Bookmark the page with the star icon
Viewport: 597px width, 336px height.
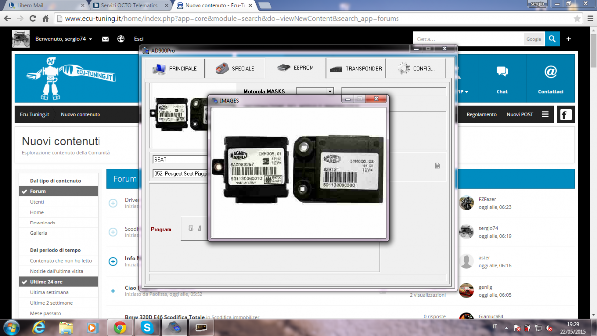[x=577, y=18]
